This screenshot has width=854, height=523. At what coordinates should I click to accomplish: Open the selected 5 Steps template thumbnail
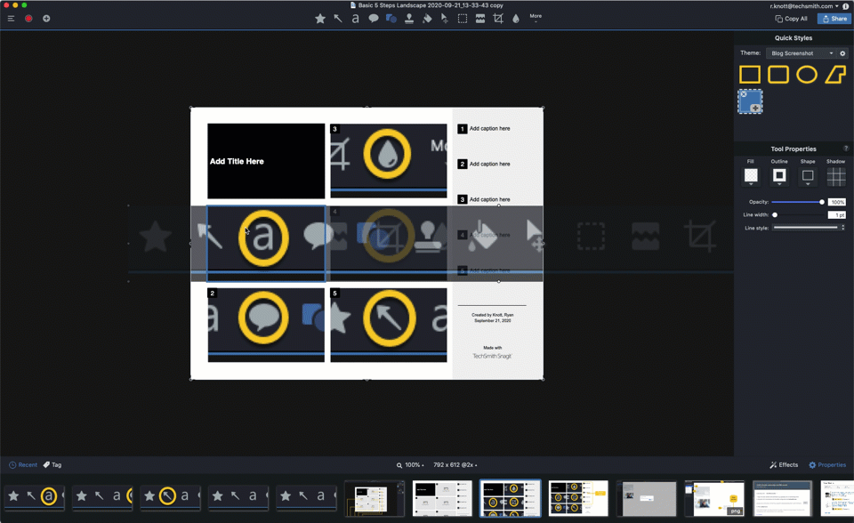(511, 498)
